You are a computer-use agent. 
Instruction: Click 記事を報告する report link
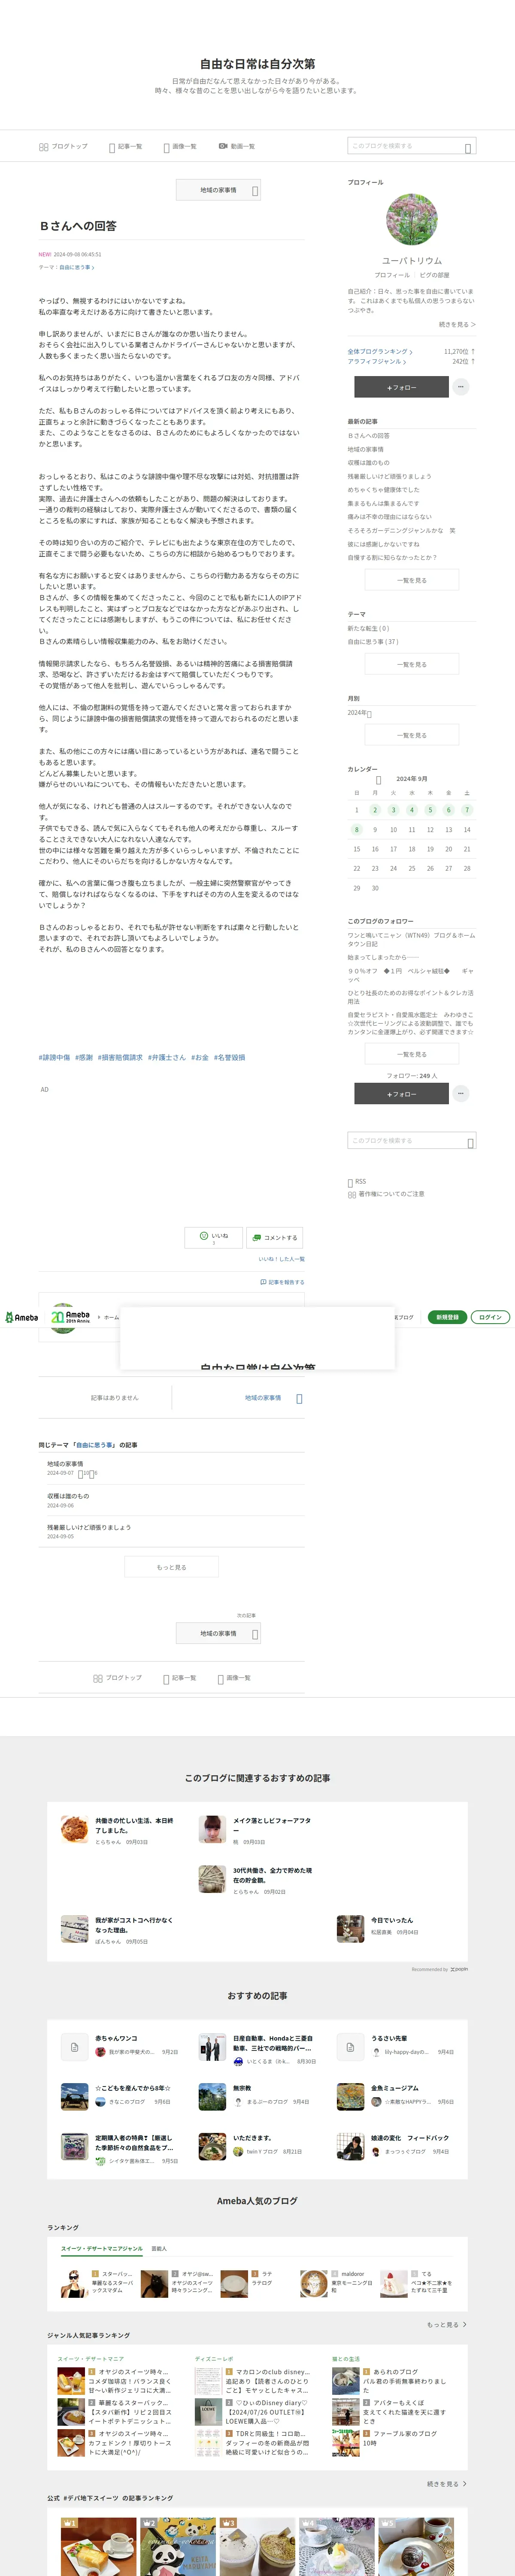[282, 1282]
